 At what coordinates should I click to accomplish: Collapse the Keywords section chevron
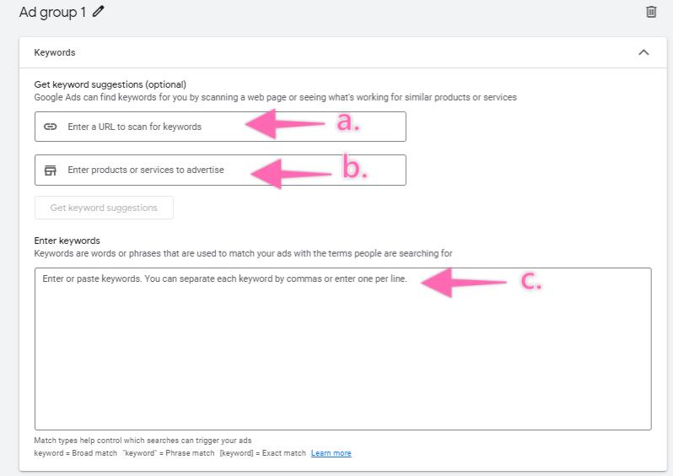[643, 52]
